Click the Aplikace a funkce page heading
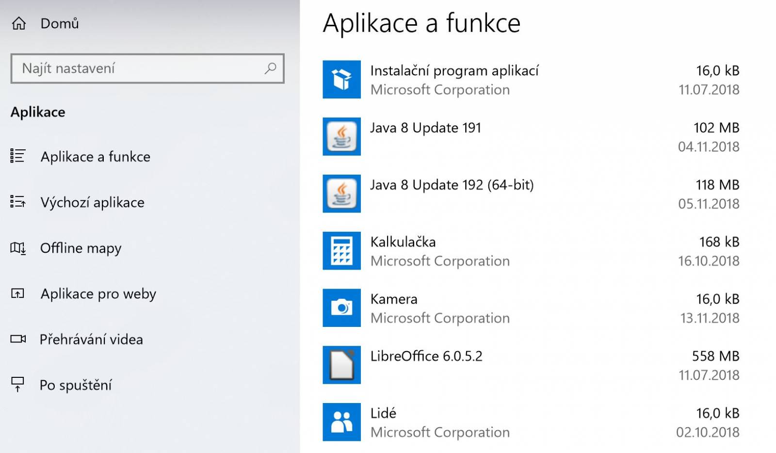The height and width of the screenshot is (453, 776). point(421,23)
